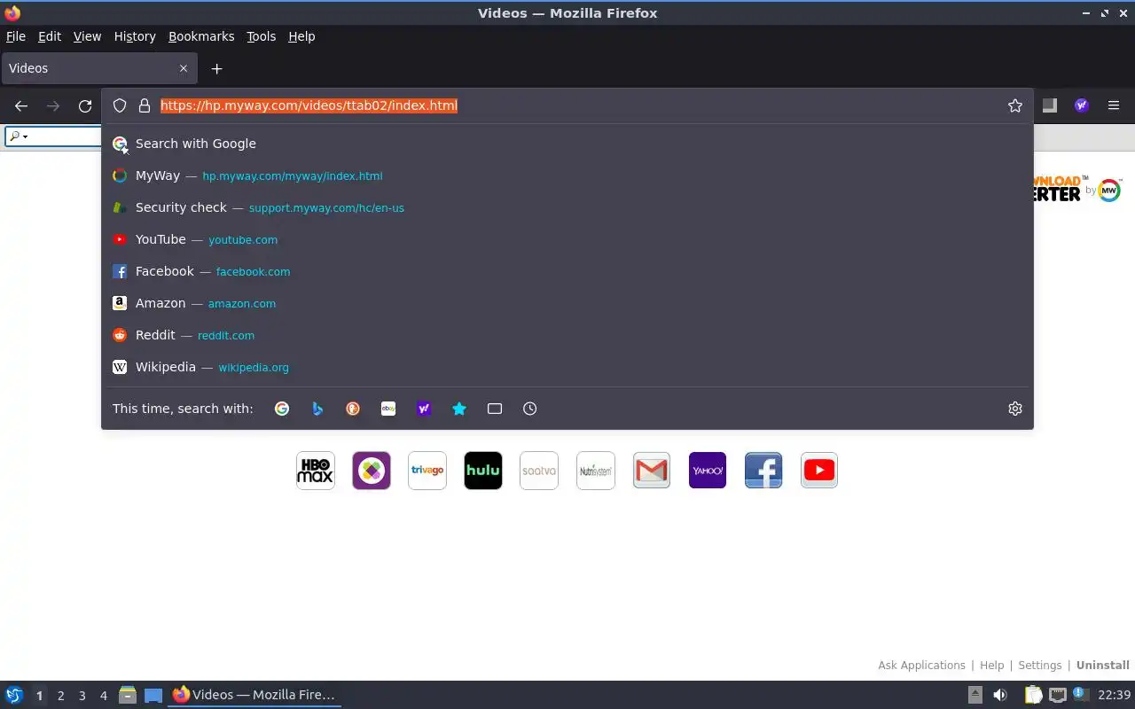
Task: Open the History menu
Action: tap(135, 36)
